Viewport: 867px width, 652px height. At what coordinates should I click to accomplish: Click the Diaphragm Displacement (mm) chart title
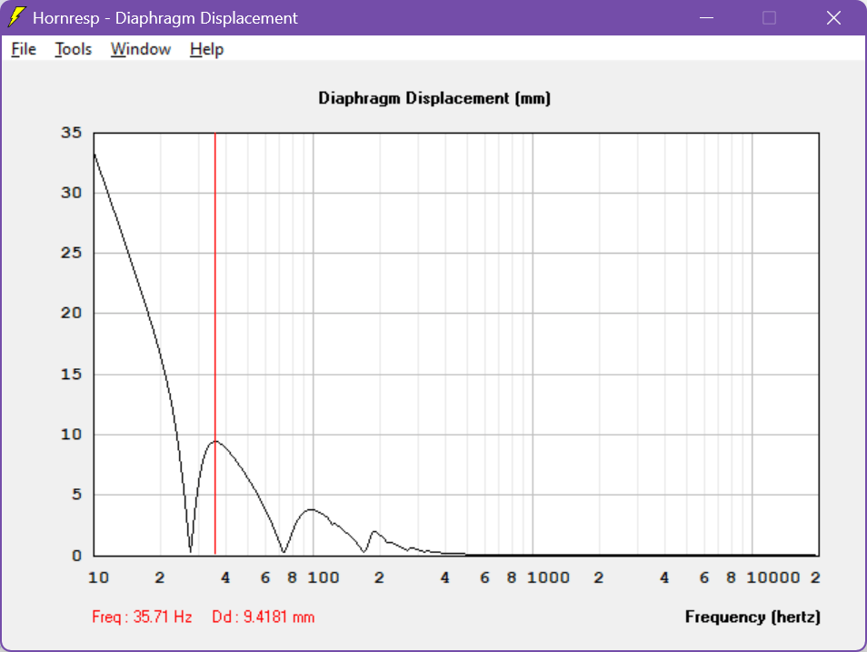point(434,98)
